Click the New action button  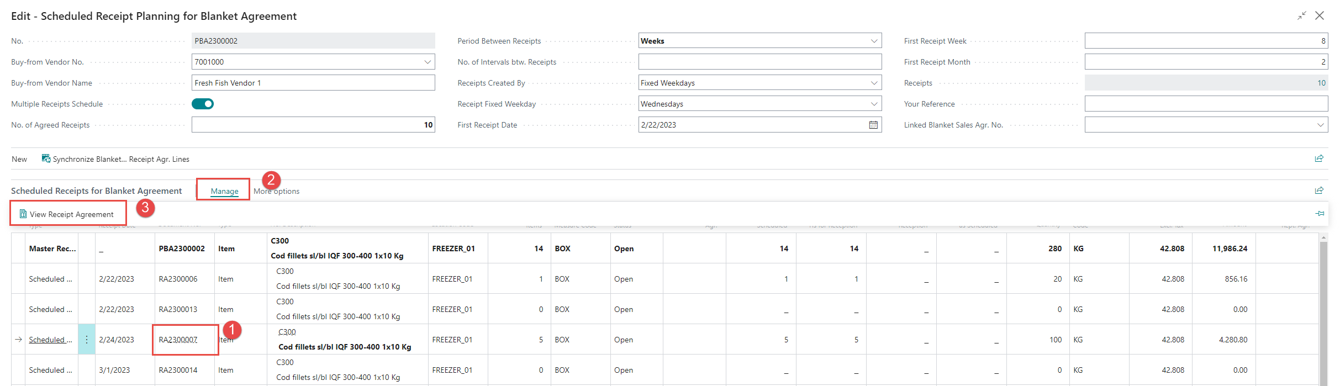click(19, 159)
